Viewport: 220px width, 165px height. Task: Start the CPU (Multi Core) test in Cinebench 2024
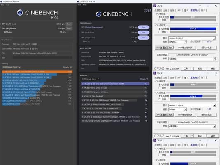(143, 33)
